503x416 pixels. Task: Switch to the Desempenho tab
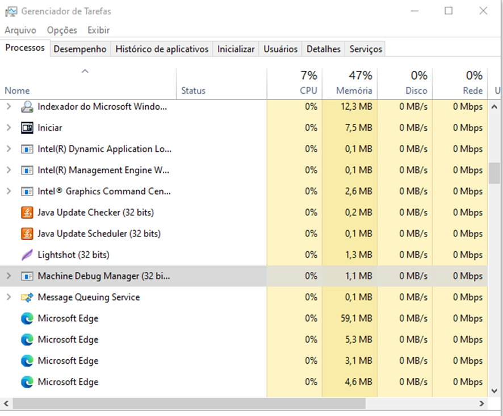pos(80,49)
